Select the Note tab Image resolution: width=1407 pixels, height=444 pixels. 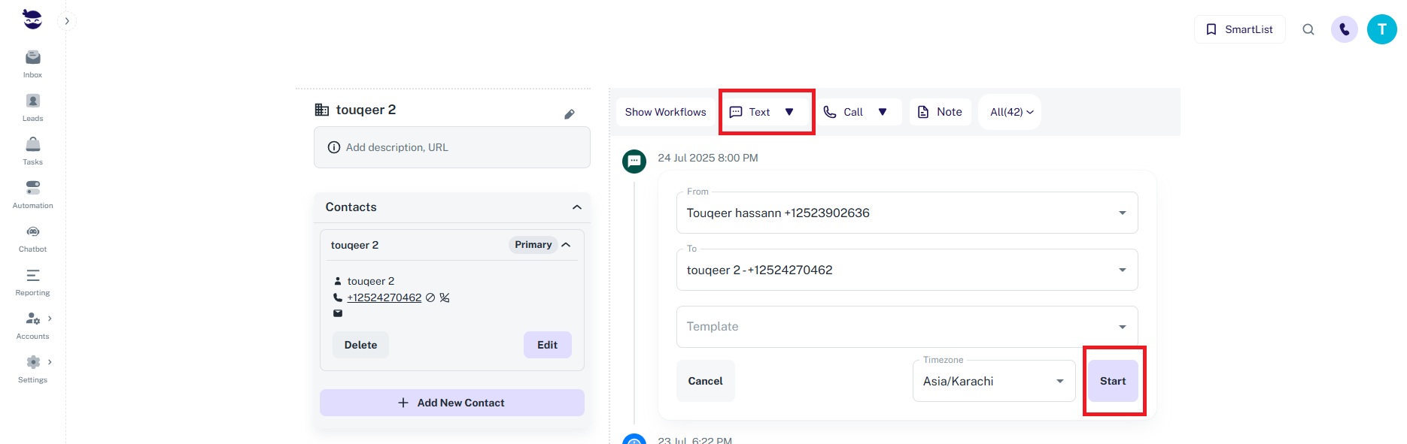[x=941, y=112]
